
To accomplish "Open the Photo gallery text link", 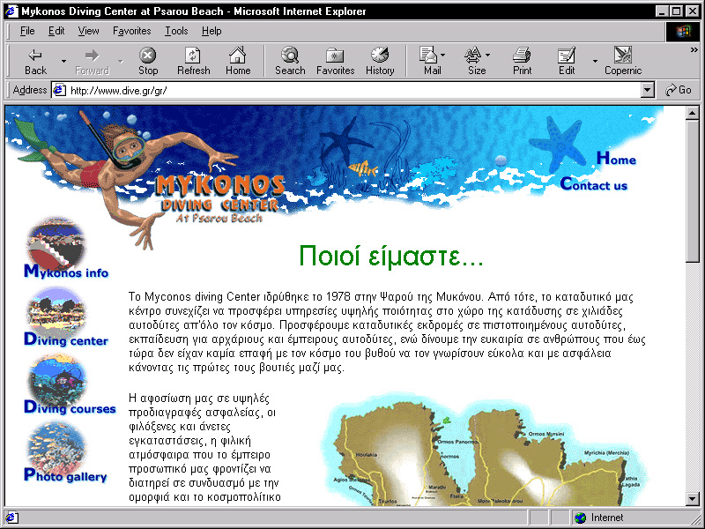I will click(65, 475).
